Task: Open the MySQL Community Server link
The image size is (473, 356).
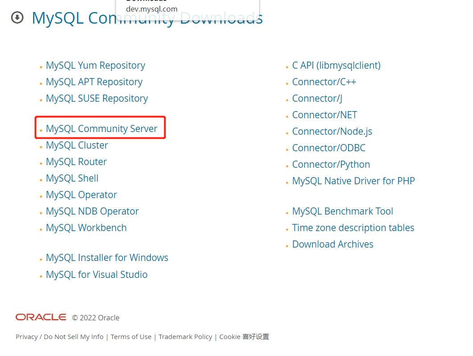Action: pyautogui.click(x=101, y=128)
